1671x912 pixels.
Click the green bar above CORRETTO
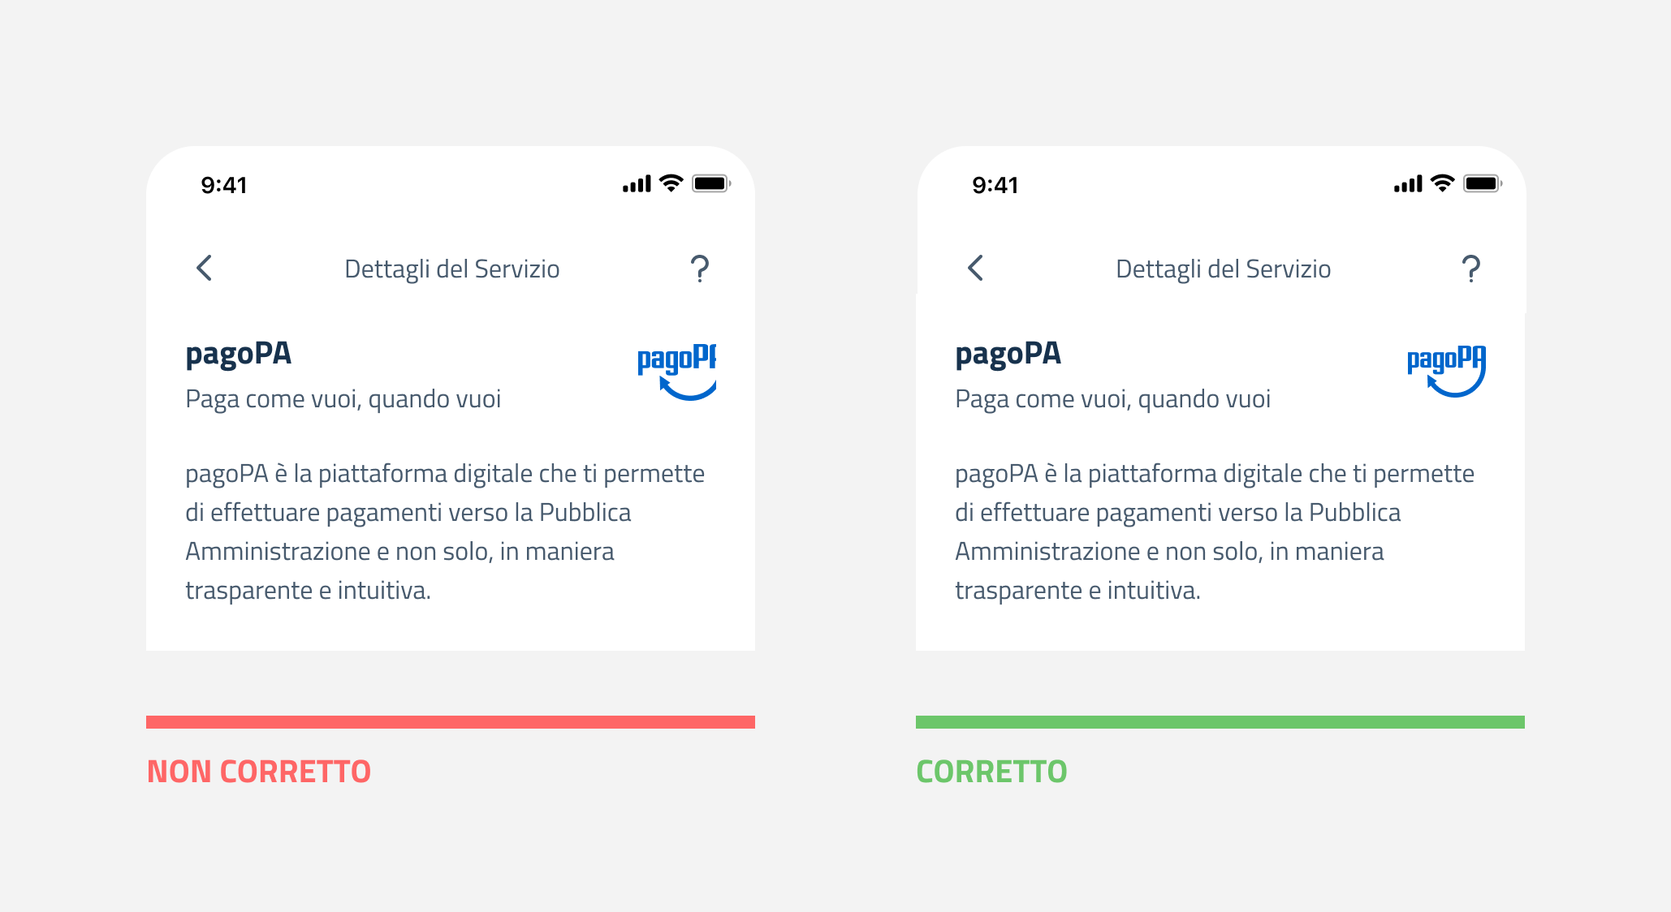(1220, 722)
